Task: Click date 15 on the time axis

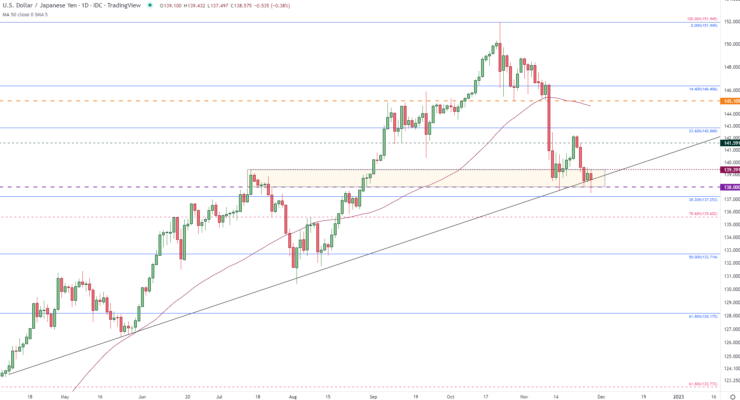Action: coord(328,397)
